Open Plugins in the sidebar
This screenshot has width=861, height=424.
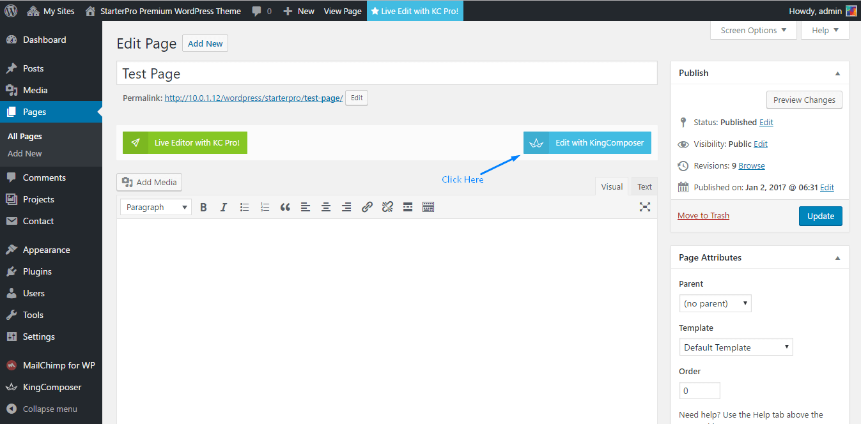(51, 271)
